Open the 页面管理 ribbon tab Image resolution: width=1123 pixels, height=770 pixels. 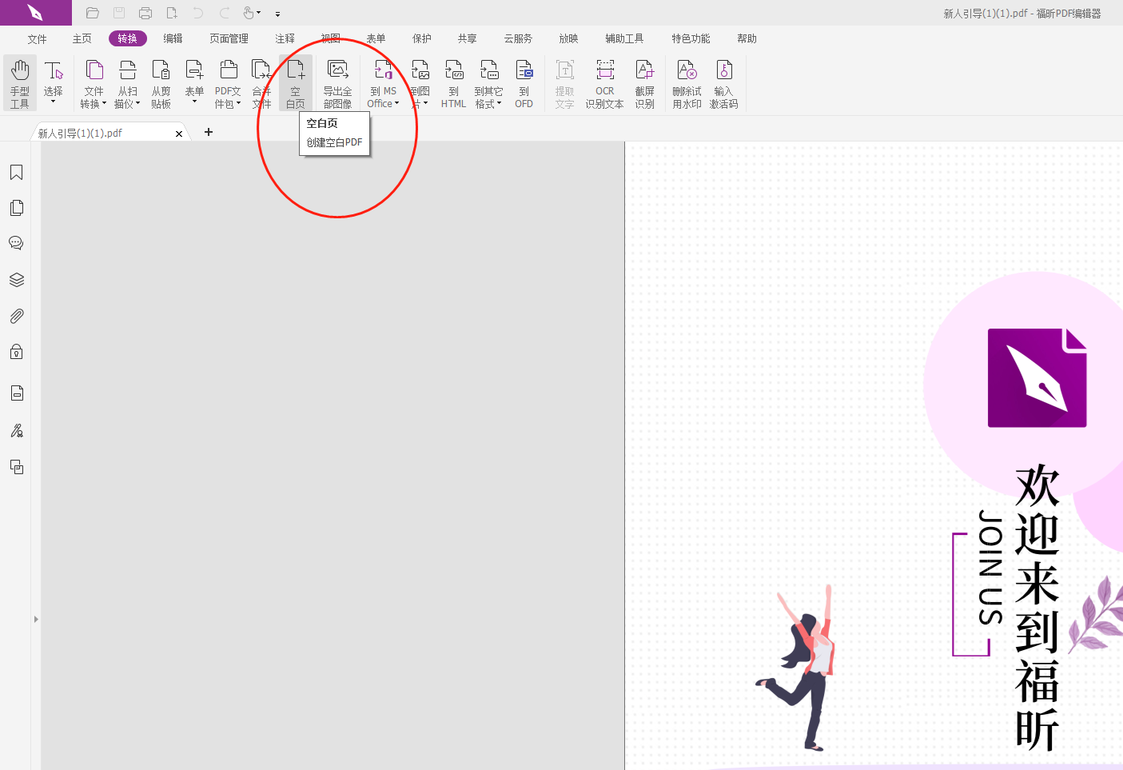tap(229, 38)
